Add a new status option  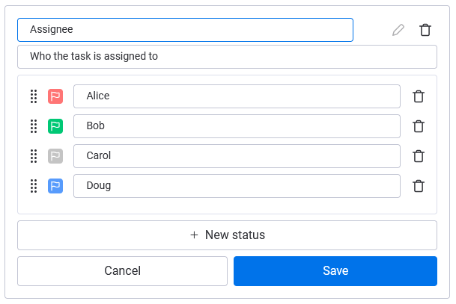(x=227, y=235)
